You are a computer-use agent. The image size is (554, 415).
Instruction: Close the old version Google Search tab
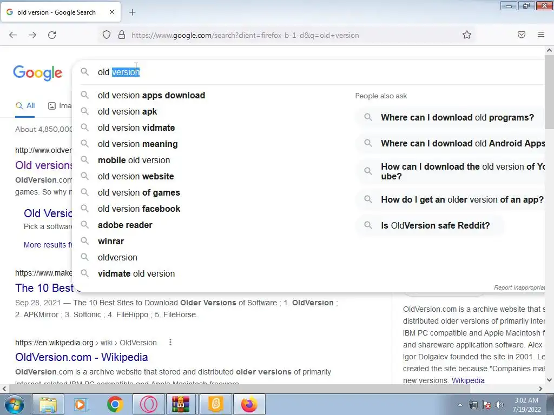pos(112,12)
